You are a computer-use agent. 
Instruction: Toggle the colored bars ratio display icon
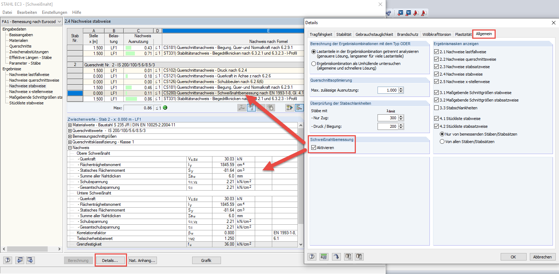coord(299,108)
